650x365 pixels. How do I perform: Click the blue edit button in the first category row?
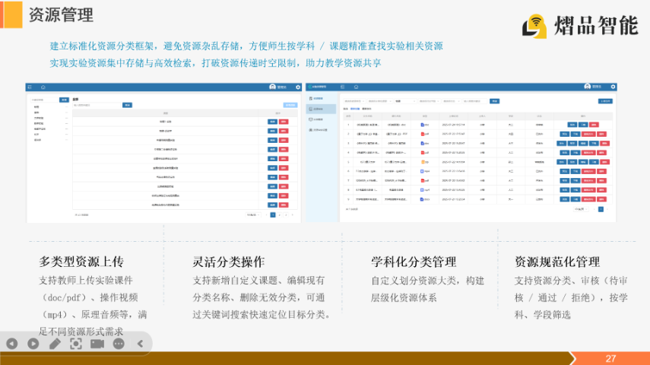coord(272,121)
